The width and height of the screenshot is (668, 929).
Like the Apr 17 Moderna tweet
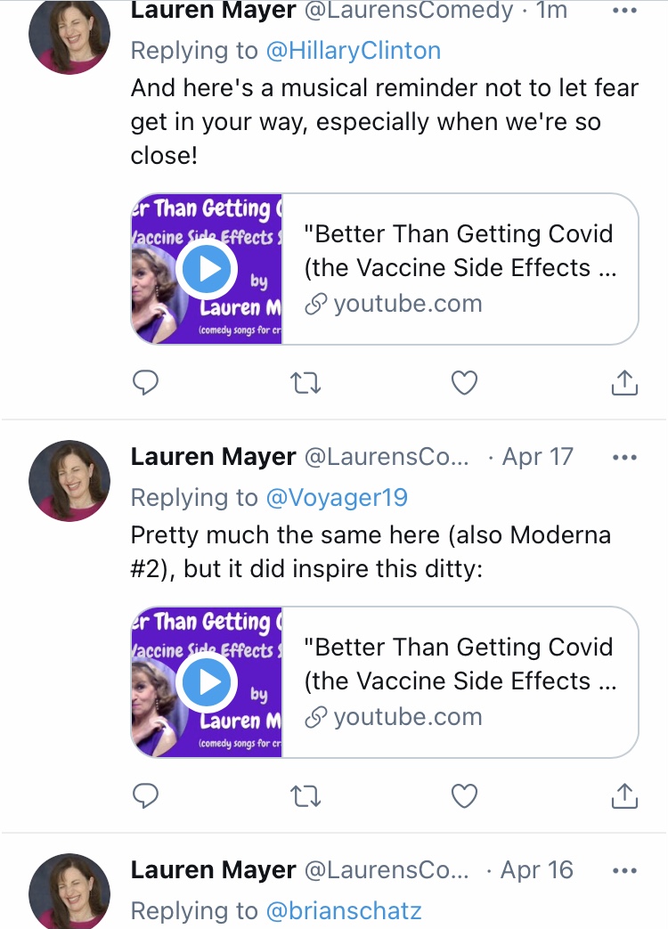pos(464,796)
